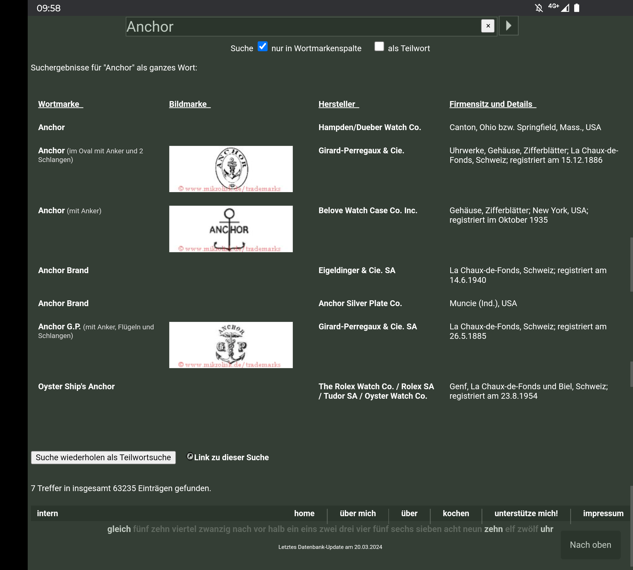Sort by Firmensitz und Details header
This screenshot has height=570, width=633.
tap(493, 104)
